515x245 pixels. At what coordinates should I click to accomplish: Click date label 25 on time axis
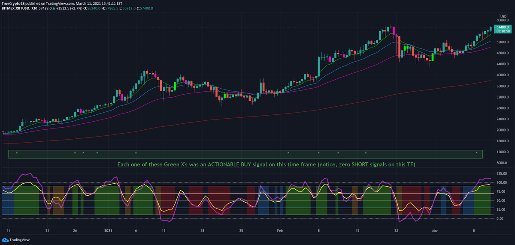[241, 230]
